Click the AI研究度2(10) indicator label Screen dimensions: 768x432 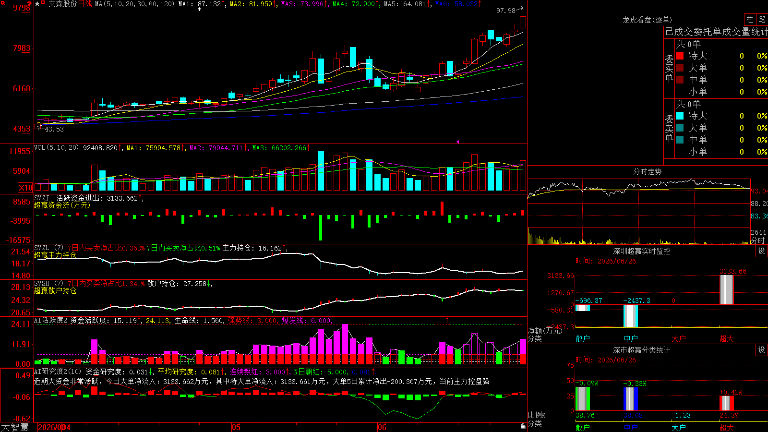click(58, 372)
